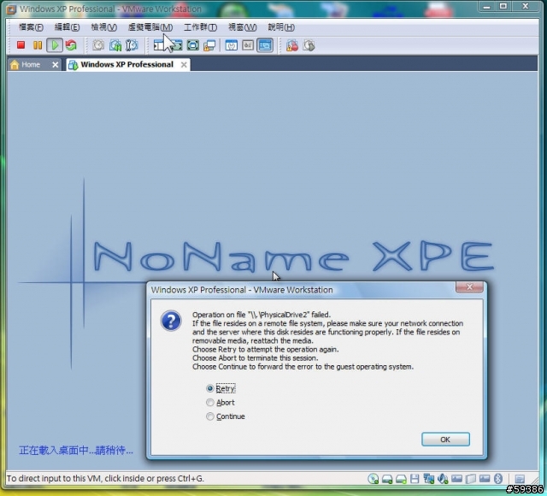
Task: Open the 工作群(T) menu
Action: 200,27
